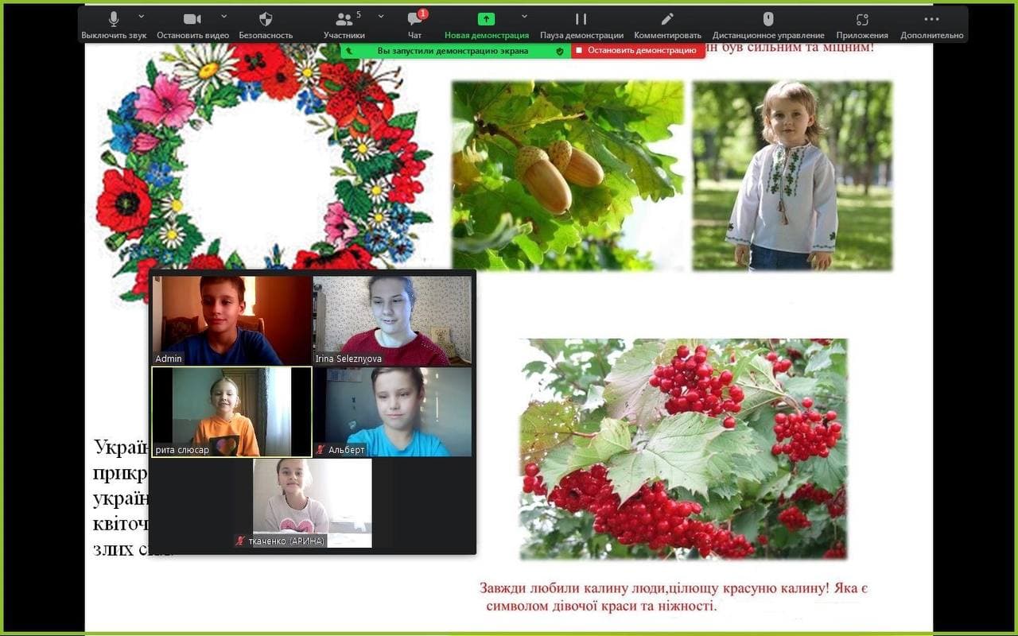
Task: Open the Приложения apps icon
Action: pos(862,20)
